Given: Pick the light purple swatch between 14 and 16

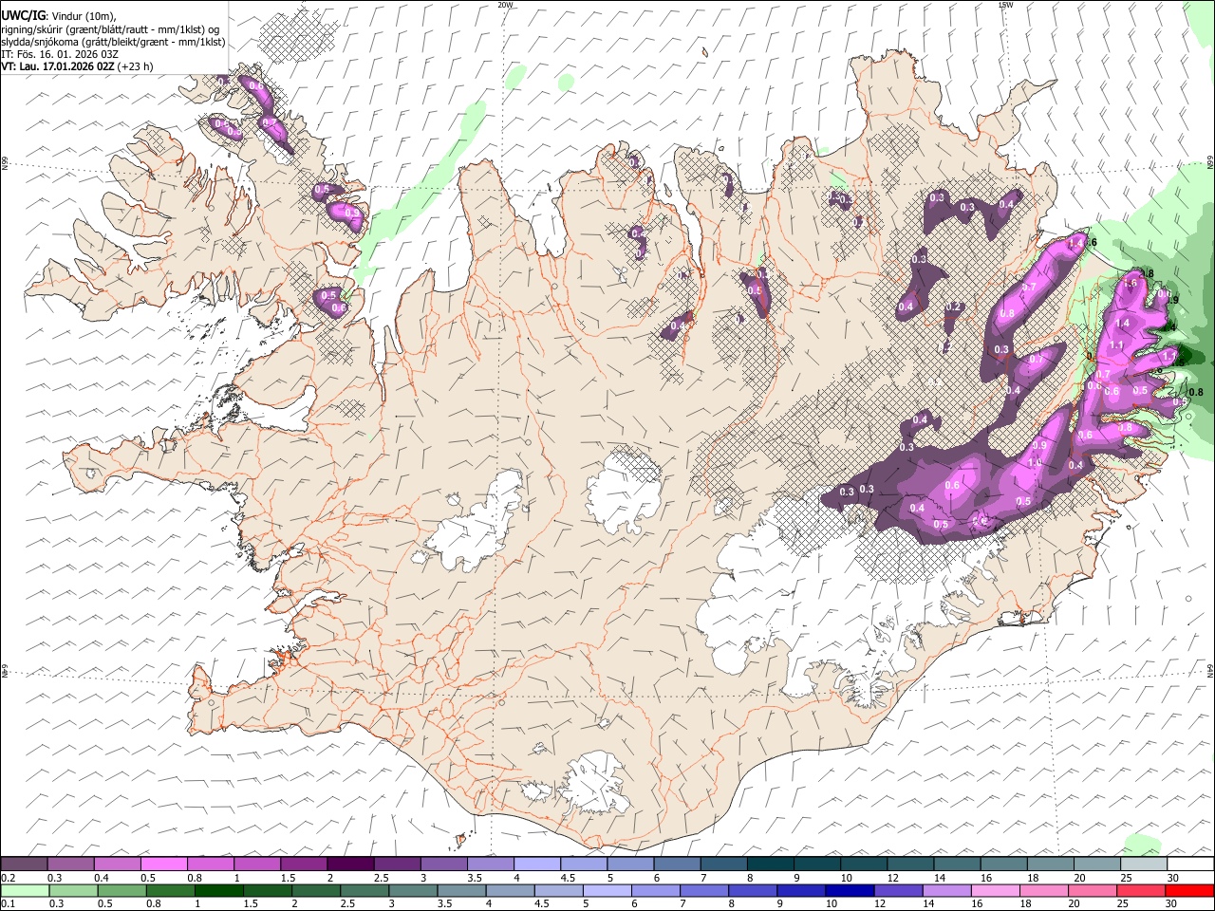Looking at the screenshot, I should tap(946, 890).
